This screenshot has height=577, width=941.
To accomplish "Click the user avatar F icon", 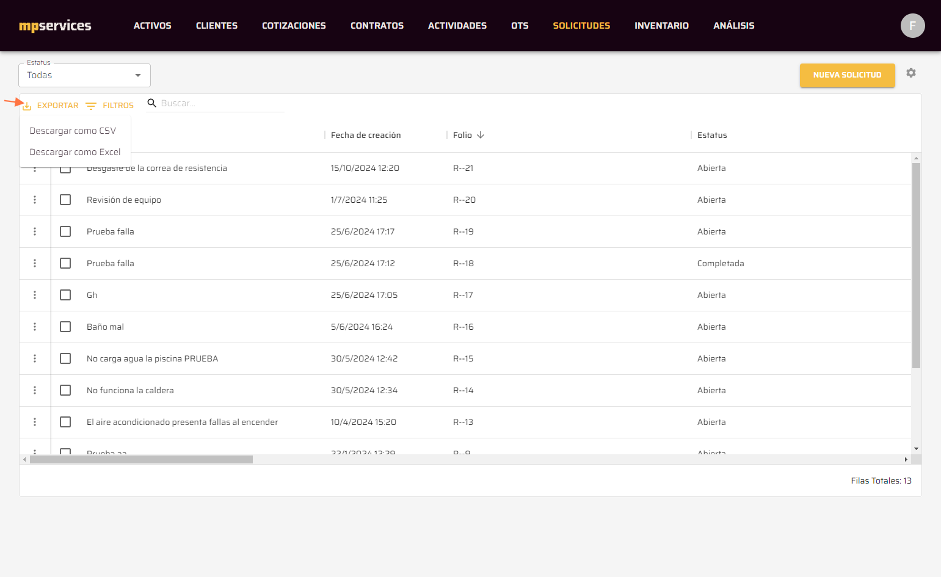I will coord(912,26).
